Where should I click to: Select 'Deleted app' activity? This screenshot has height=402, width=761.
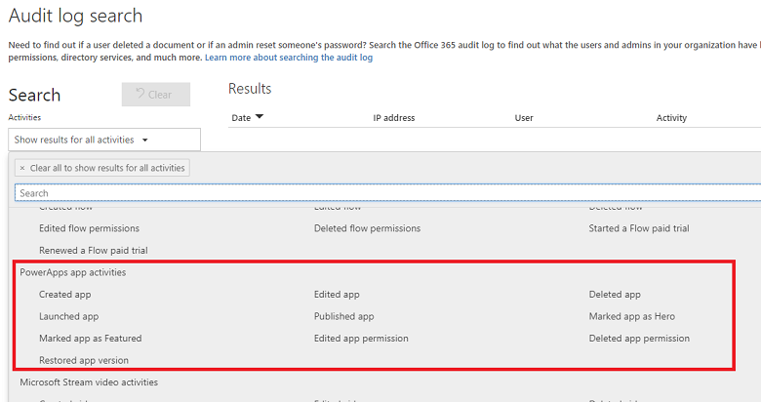615,295
